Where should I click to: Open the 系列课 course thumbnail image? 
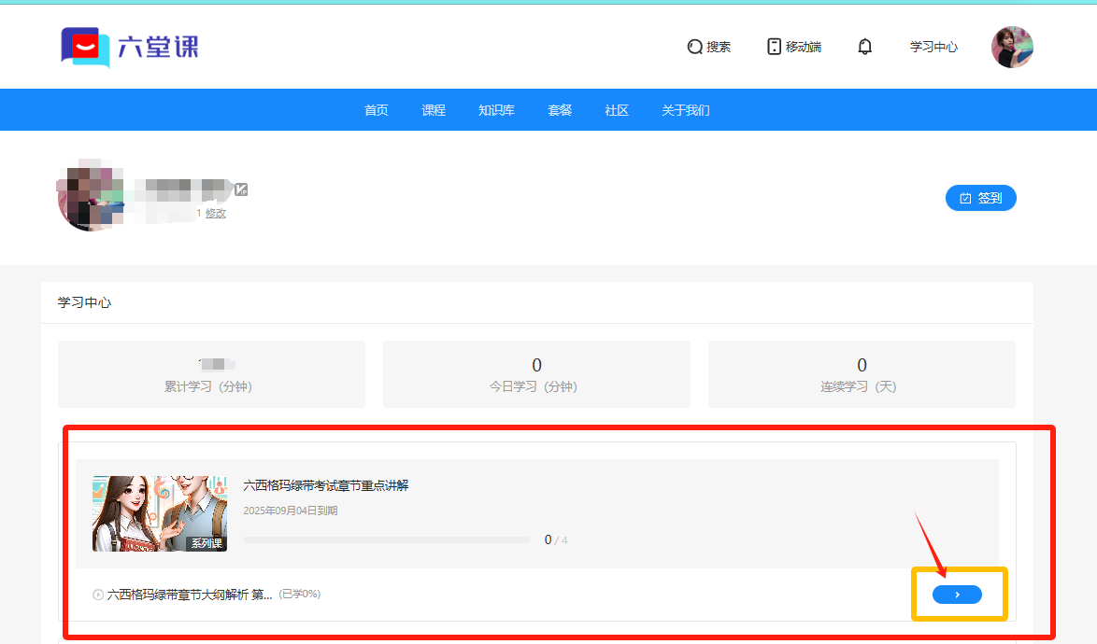[x=160, y=513]
